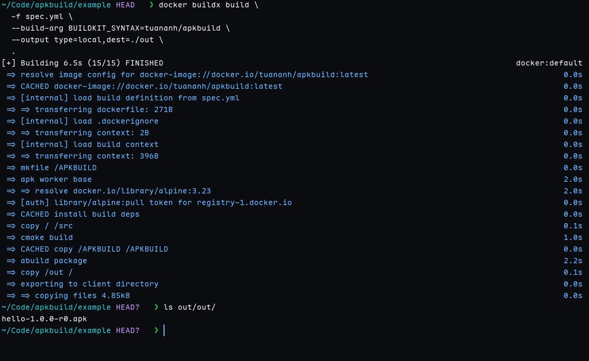The height and width of the screenshot is (361, 589).
Task: Click the prompt chevron before "ls out/out/"
Action: pos(156,308)
